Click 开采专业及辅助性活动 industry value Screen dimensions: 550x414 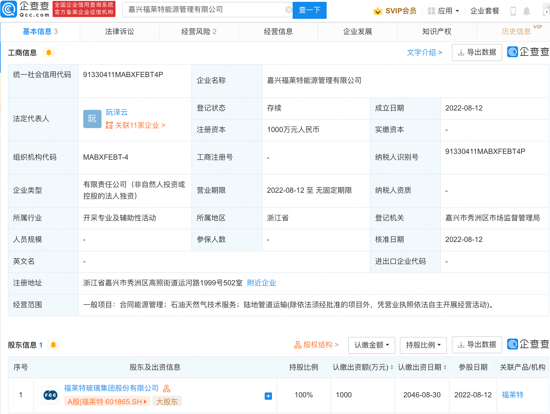pyautogui.click(x=119, y=218)
